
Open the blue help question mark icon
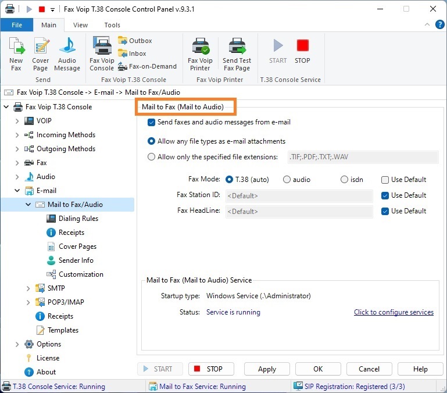coord(440,24)
